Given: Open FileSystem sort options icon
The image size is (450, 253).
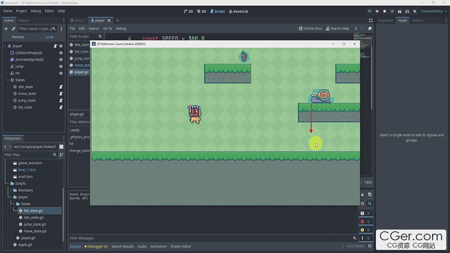Looking at the screenshot, I should 61,155.
